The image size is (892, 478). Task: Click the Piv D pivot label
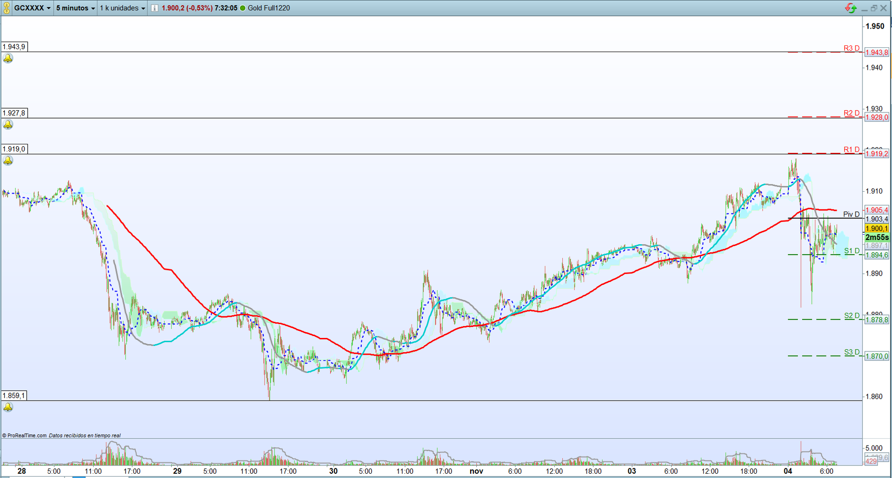click(851, 214)
